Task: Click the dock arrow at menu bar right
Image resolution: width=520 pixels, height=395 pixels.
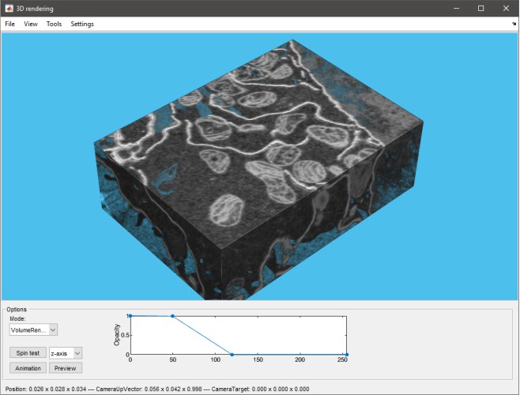Action: [x=513, y=24]
